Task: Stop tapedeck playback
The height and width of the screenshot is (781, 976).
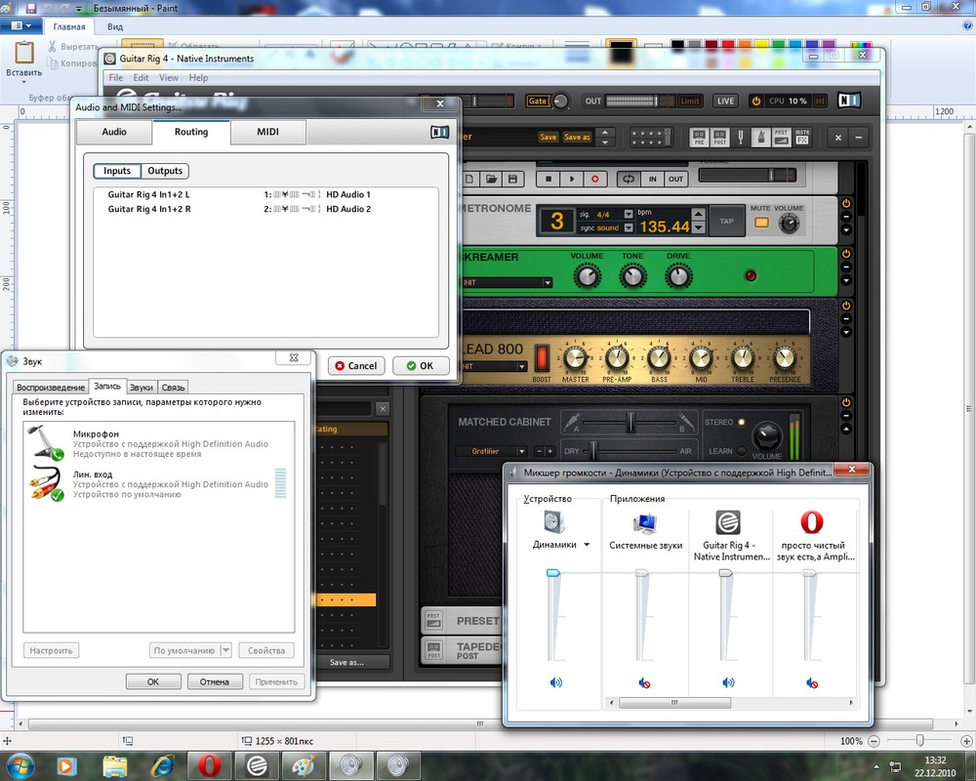Action: (549, 180)
